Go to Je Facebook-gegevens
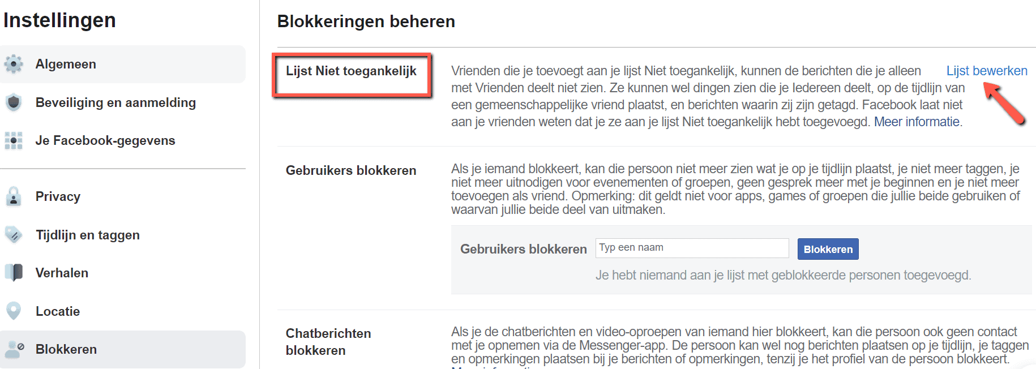Viewport: 1036px width, 369px height. click(x=123, y=140)
